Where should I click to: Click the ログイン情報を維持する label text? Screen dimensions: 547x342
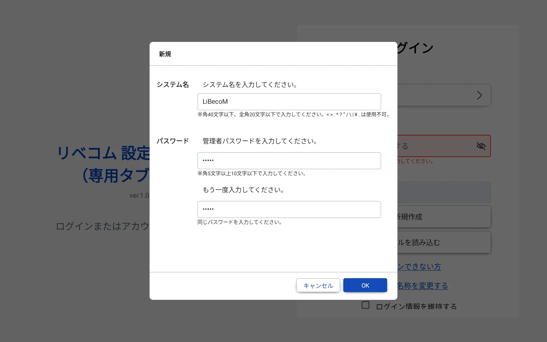point(417,306)
